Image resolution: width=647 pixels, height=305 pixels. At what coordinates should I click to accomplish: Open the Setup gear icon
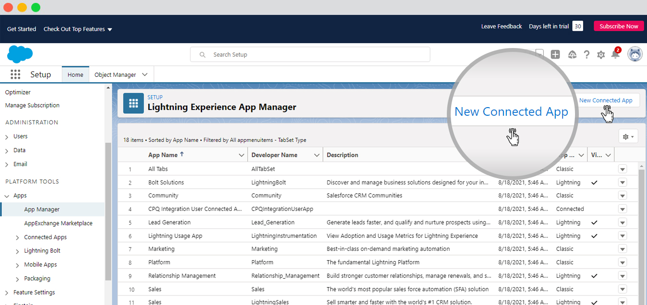pyautogui.click(x=601, y=55)
